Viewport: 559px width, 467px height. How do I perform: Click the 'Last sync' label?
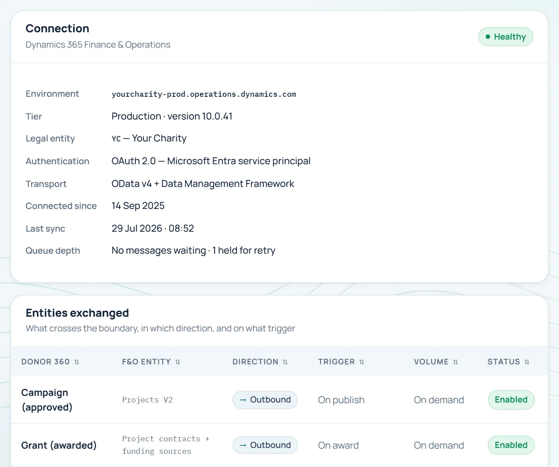point(45,229)
